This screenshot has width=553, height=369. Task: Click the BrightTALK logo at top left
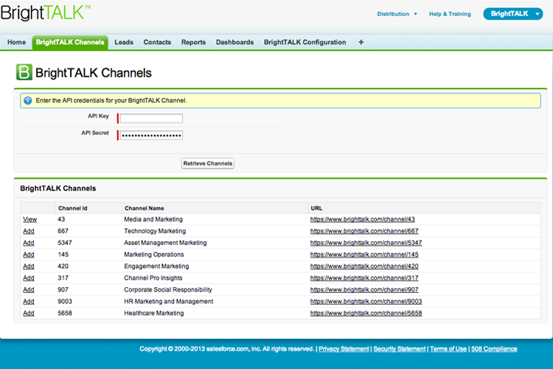click(x=46, y=13)
